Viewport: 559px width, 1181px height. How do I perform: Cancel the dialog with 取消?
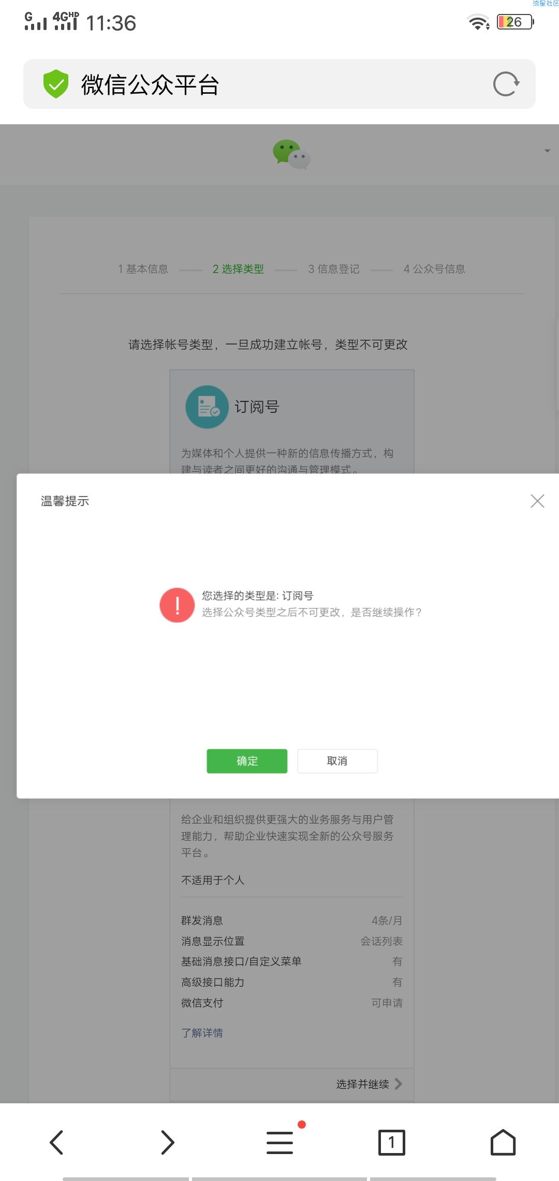pyautogui.click(x=337, y=761)
